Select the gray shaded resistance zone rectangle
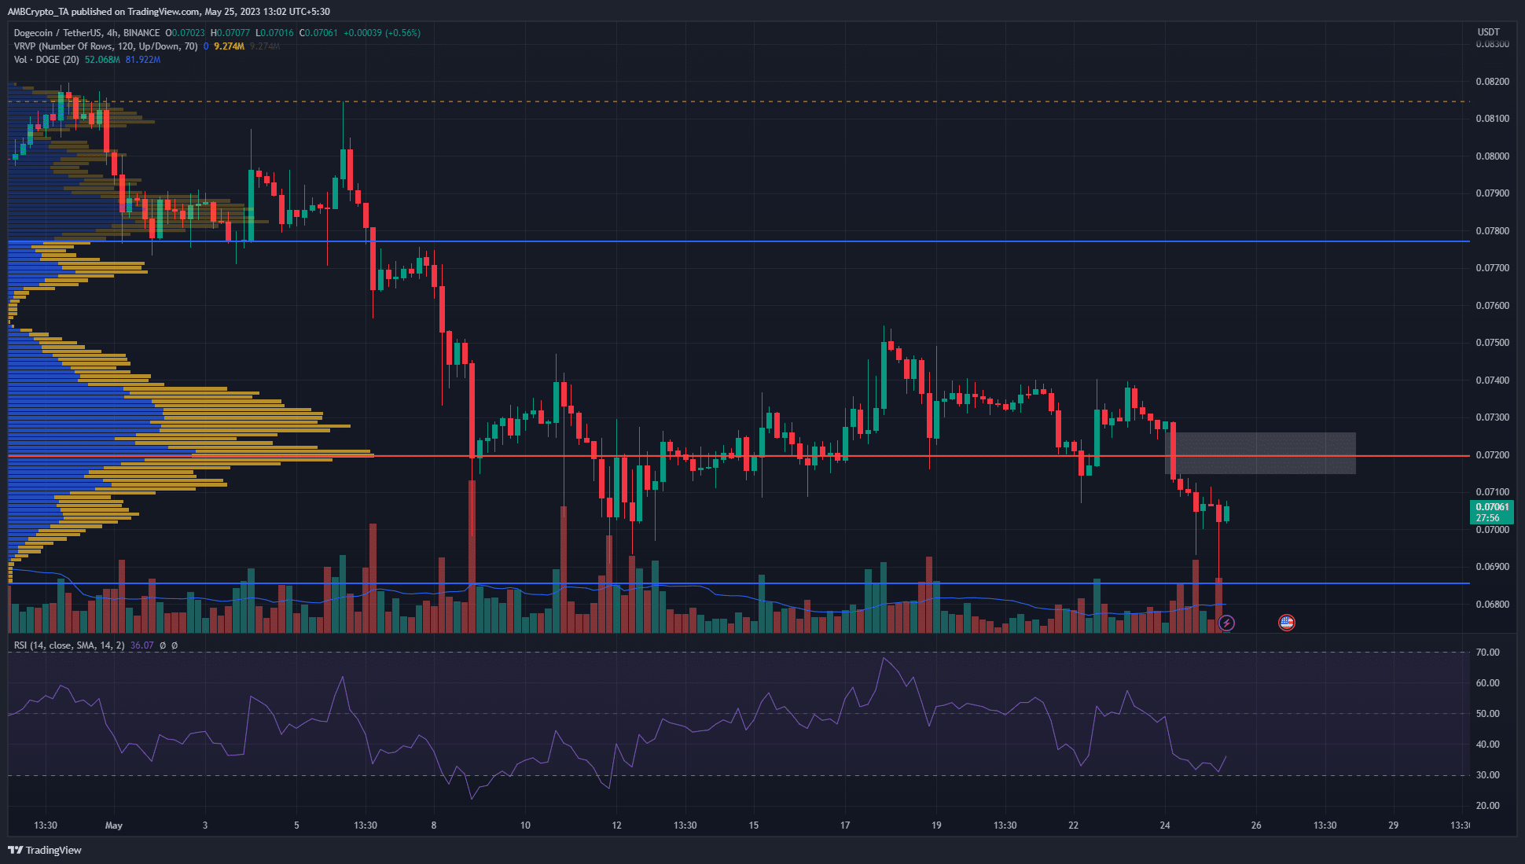 [1260, 453]
